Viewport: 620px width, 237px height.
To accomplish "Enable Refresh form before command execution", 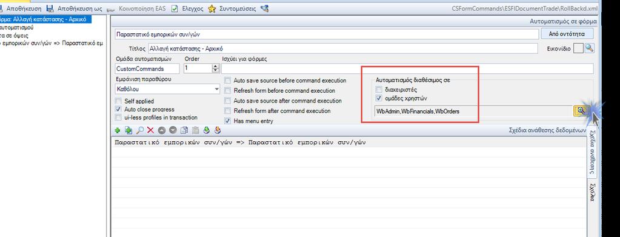I will coord(227,90).
